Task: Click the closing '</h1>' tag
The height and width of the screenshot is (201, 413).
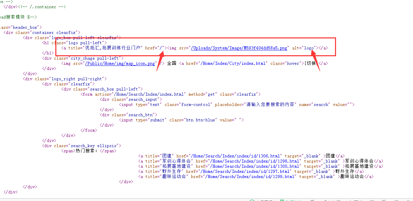Action: point(48,53)
